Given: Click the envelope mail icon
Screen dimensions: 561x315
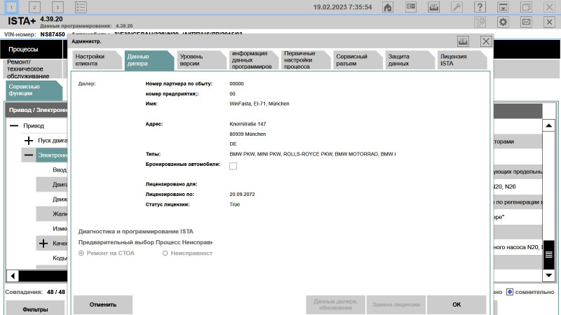Looking at the screenshot, I should (526, 22).
